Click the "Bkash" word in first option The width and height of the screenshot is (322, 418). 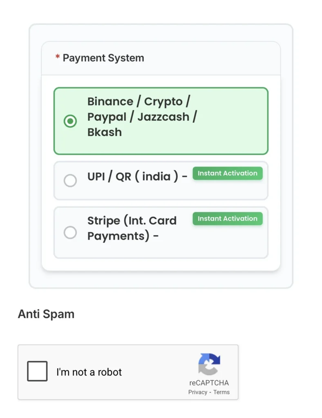click(105, 132)
